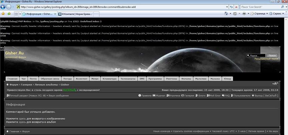Open the Галерея link in user menu

[189, 96]
